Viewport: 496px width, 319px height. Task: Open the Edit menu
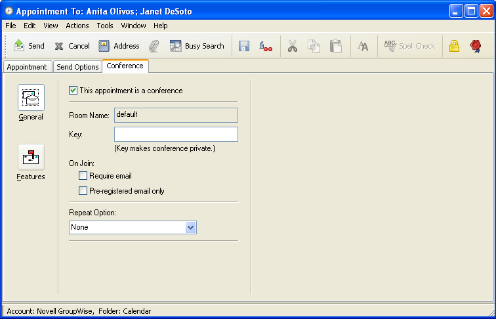pos(30,26)
